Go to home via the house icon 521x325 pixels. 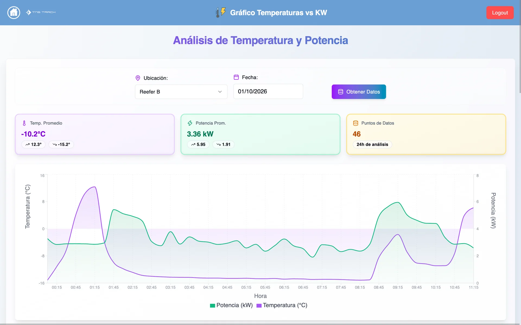point(14,12)
